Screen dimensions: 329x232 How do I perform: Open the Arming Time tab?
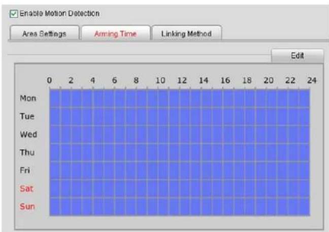coord(116,33)
